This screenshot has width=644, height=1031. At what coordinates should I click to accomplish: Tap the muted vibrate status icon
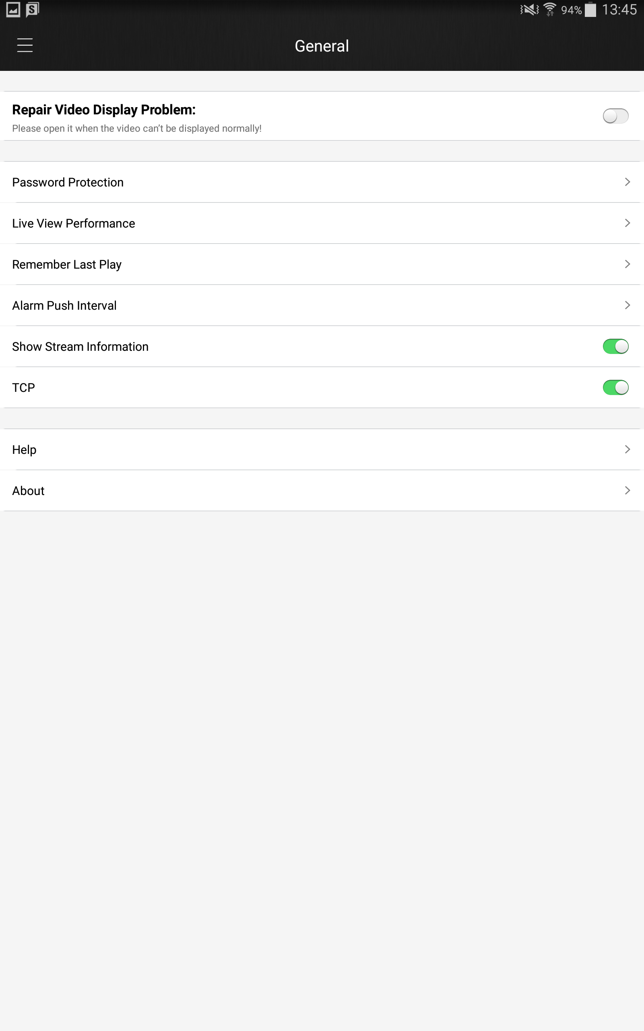[x=529, y=9]
